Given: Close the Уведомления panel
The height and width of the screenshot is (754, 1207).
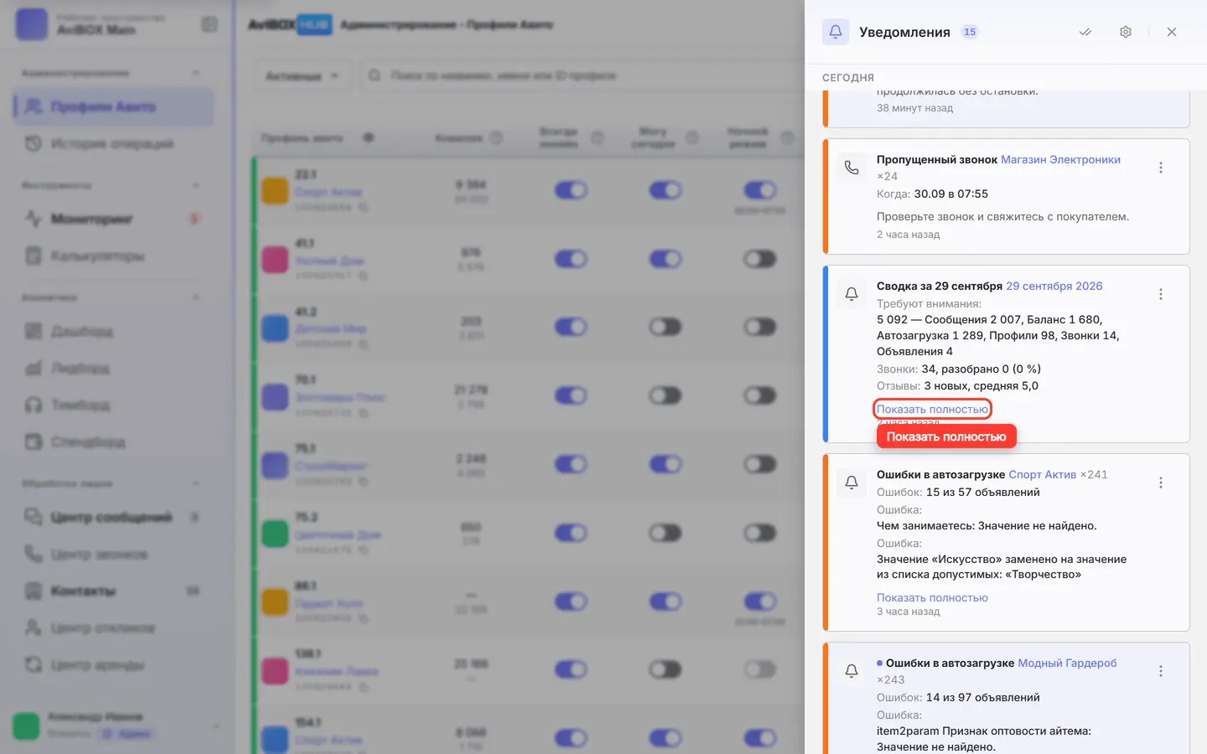Looking at the screenshot, I should [x=1172, y=32].
